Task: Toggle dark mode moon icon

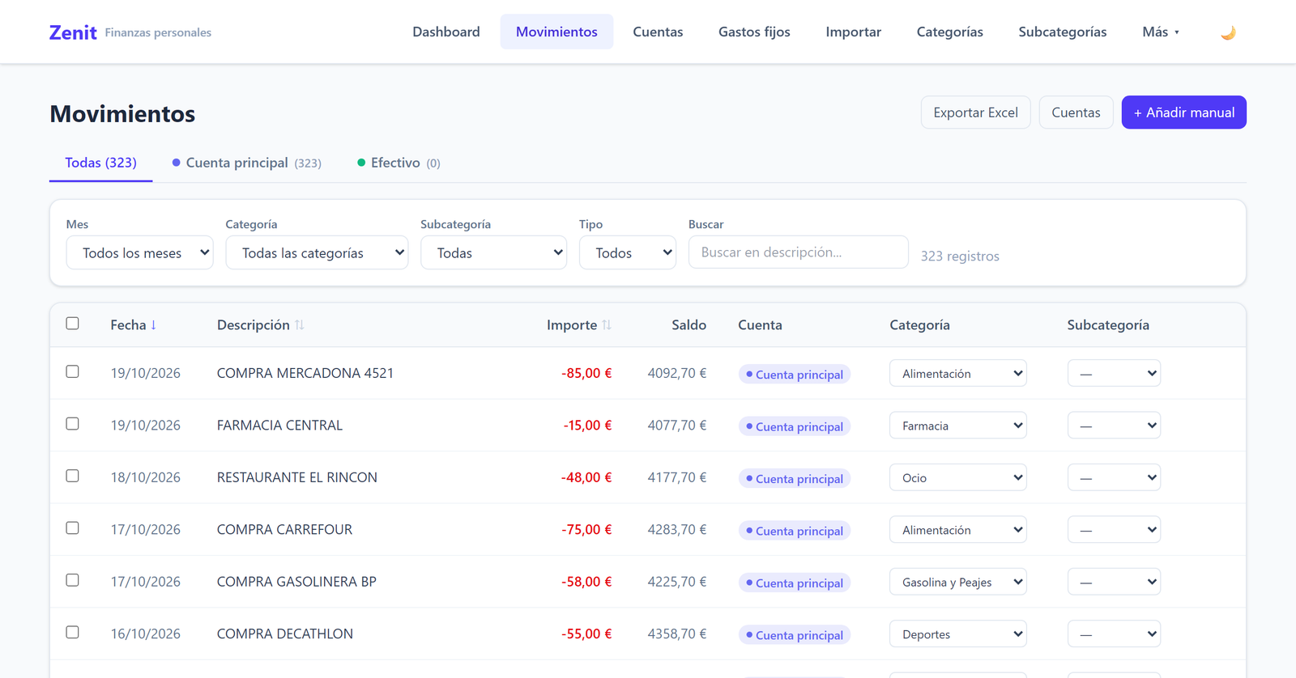Action: (1228, 32)
